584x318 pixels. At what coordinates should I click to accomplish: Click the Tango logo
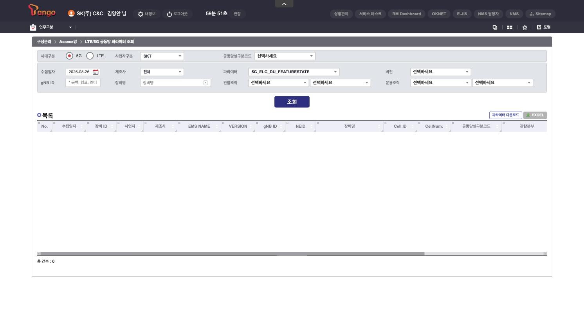[42, 11]
